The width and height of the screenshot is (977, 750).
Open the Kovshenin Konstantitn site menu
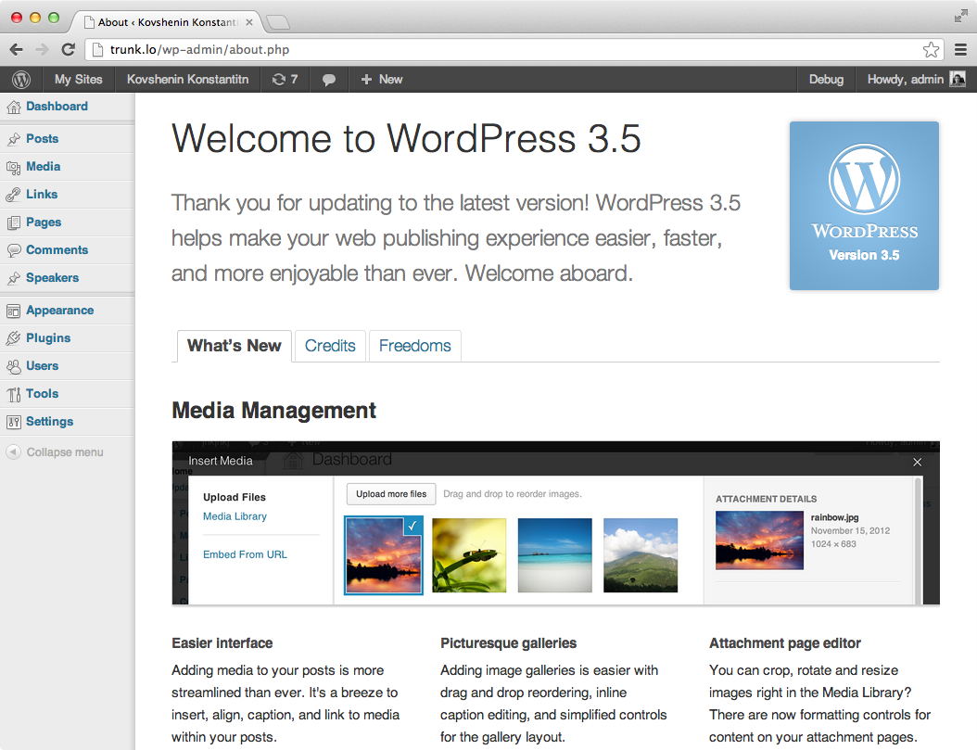tap(187, 80)
